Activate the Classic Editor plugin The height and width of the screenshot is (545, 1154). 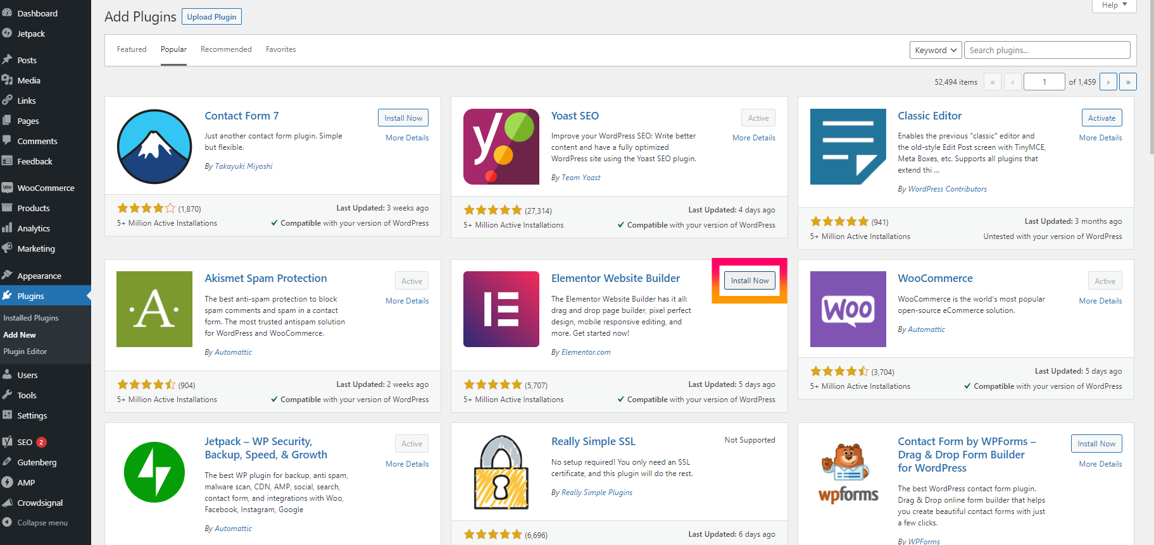tap(1101, 118)
